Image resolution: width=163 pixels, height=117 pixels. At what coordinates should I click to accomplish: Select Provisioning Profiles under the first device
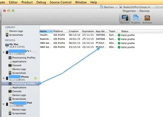[x=24, y=58]
